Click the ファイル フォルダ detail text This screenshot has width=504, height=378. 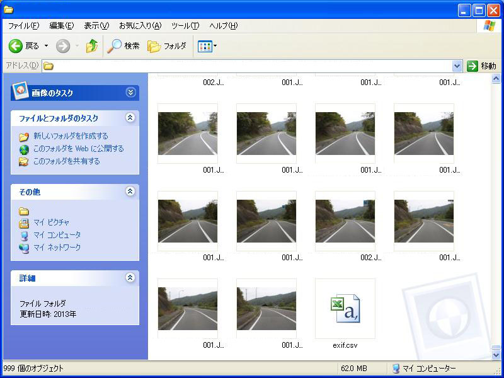click(43, 304)
